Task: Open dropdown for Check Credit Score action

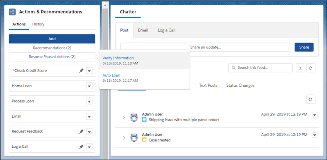Action: point(89,71)
